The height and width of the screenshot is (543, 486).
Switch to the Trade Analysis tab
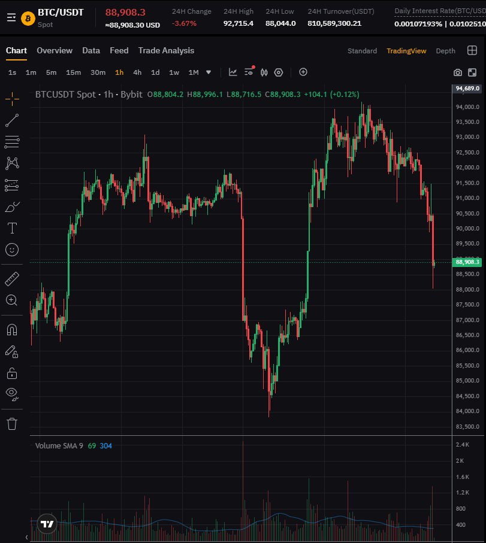(x=166, y=51)
